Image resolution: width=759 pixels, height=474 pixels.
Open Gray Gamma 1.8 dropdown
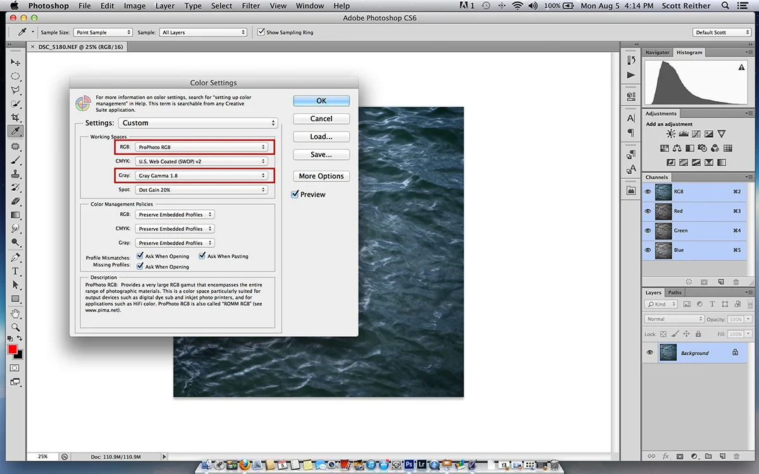point(202,176)
